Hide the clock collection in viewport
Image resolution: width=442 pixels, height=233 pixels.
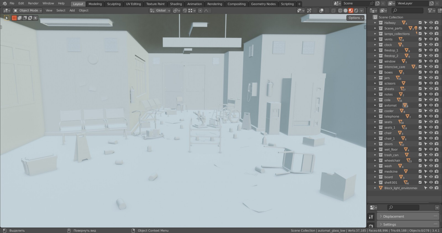(431, 45)
